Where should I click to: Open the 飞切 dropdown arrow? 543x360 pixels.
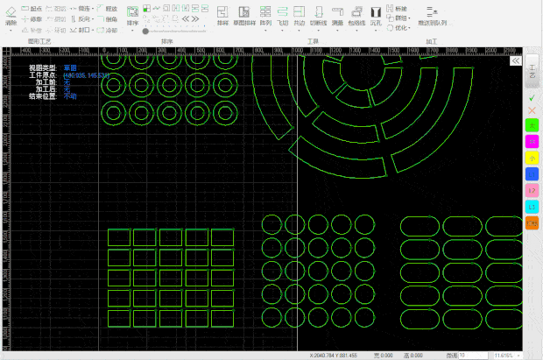282,31
